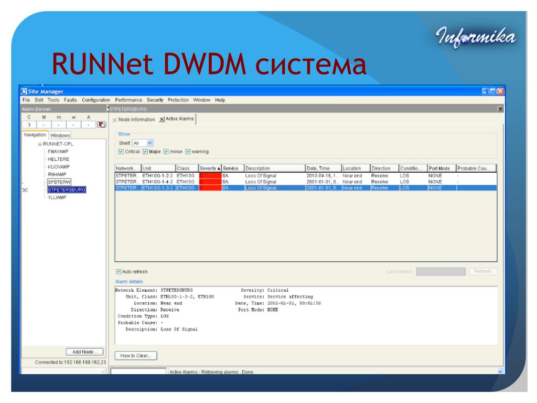Viewport: 537px width, 403px height.
Task: Click the Refresh button
Action: pyautogui.click(x=482, y=271)
